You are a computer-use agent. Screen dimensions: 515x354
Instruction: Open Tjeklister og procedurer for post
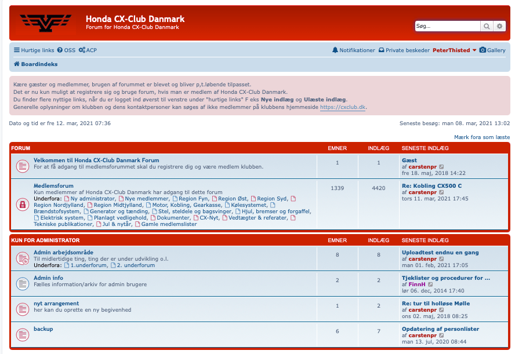tap(446, 278)
